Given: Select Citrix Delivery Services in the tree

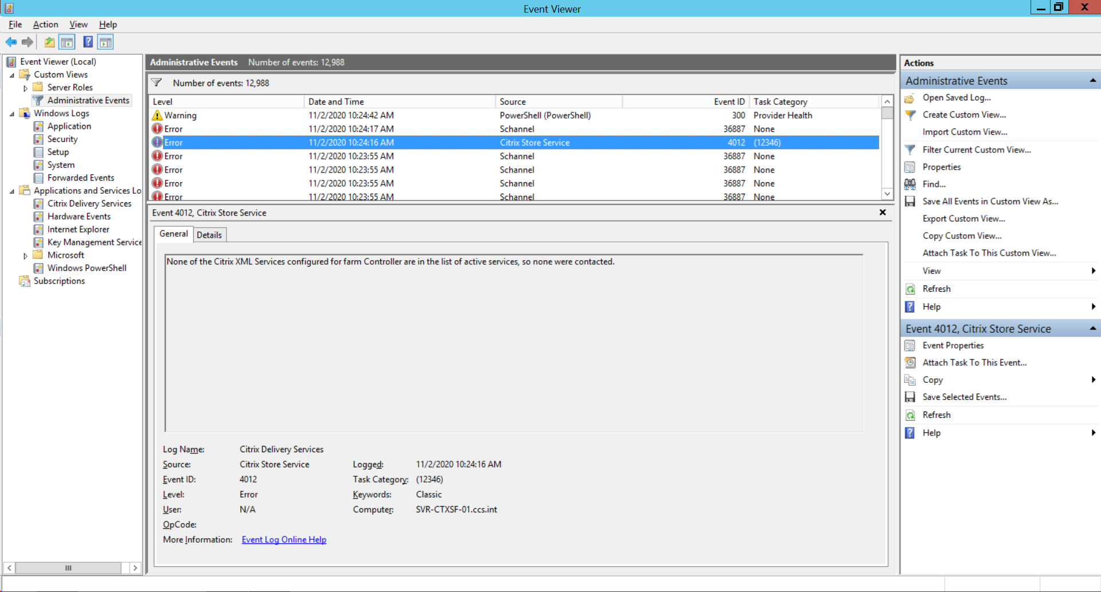Looking at the screenshot, I should coord(89,203).
